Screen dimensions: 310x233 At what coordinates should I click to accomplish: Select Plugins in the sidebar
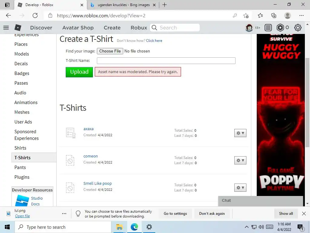pos(22,177)
